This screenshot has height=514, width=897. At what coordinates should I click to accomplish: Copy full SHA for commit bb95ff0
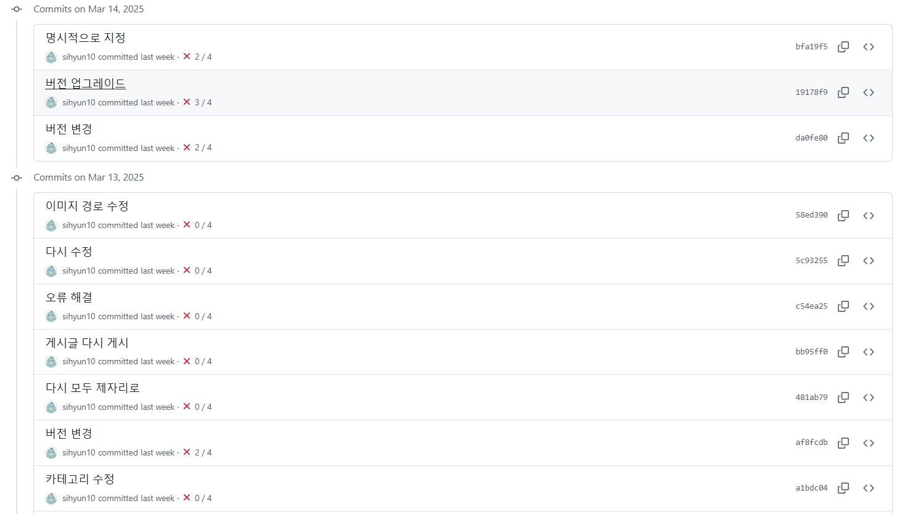coord(843,352)
